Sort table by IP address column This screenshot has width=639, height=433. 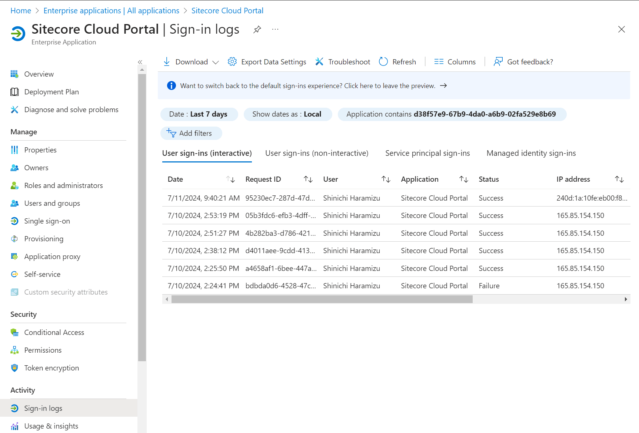pyautogui.click(x=619, y=179)
